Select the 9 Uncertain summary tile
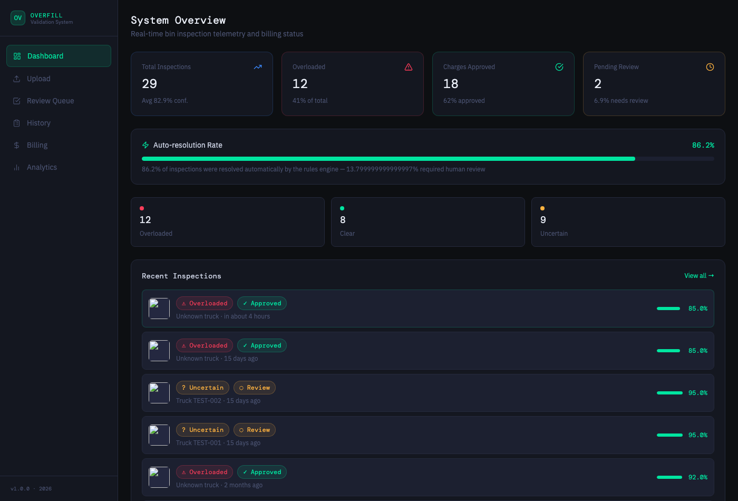 tap(628, 222)
